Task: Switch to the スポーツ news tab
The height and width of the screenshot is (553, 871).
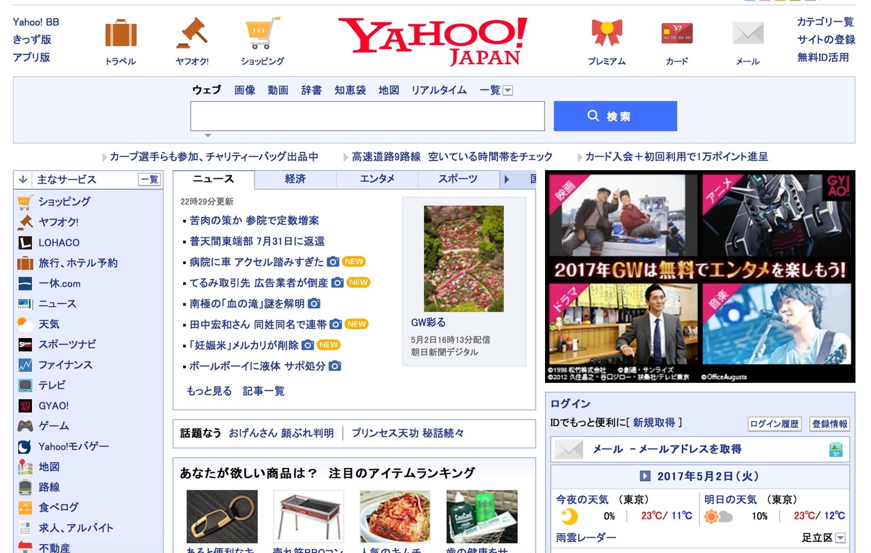Action: (x=458, y=179)
